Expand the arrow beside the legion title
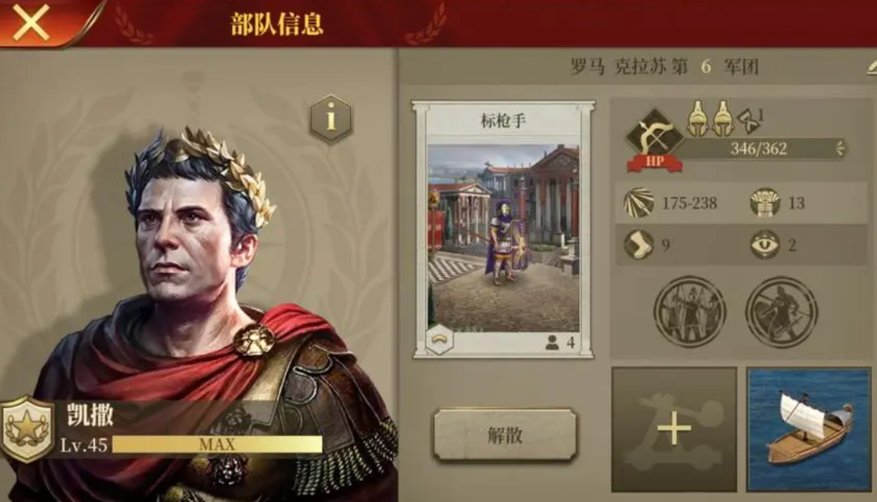877x502 pixels. point(872,67)
